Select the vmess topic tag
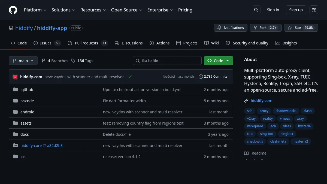This screenshot has width=327, height=184. (x=285, y=119)
